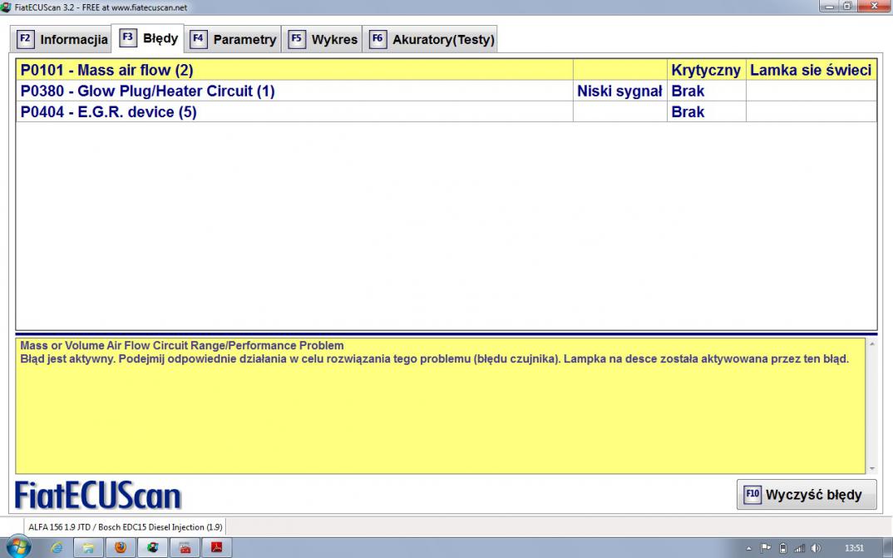Open Adobe Reader from the taskbar

point(217,548)
